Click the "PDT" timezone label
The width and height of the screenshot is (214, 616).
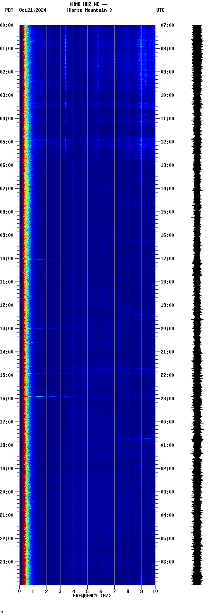click(x=9, y=10)
